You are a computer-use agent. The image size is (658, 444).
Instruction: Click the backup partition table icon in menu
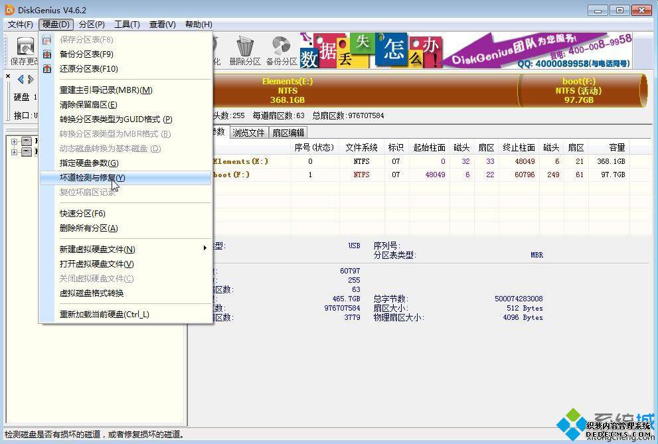pos(47,54)
